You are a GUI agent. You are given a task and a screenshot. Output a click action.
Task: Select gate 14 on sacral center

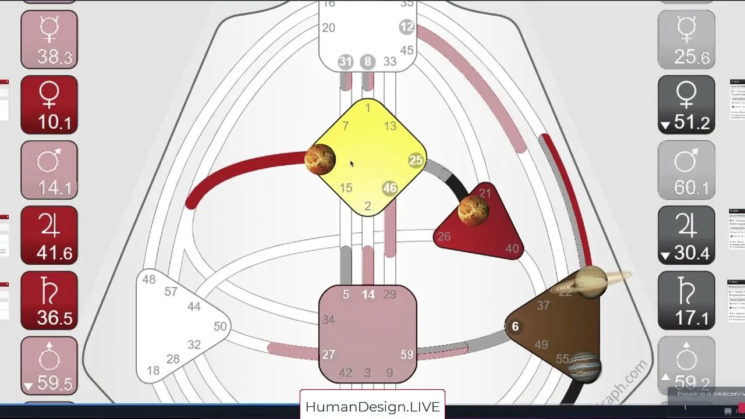coord(368,294)
